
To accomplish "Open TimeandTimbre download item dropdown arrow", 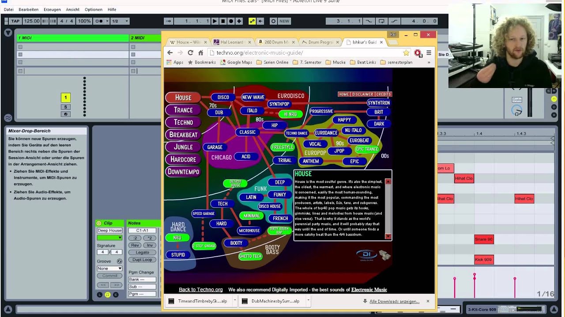I will (x=234, y=301).
